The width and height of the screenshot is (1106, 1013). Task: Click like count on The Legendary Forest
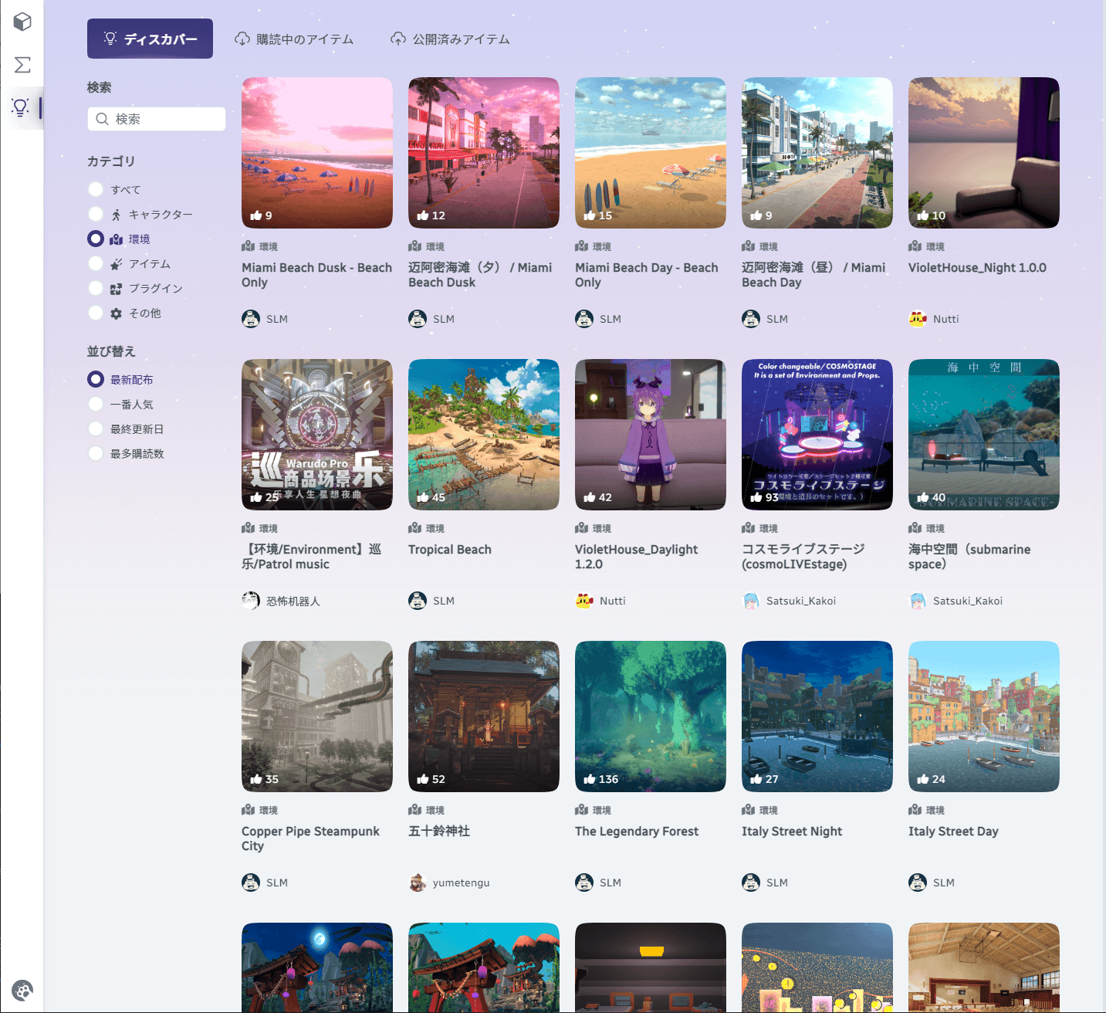[608, 779]
